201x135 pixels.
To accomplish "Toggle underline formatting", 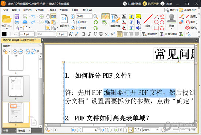I will pyautogui.click(x=95, y=34).
